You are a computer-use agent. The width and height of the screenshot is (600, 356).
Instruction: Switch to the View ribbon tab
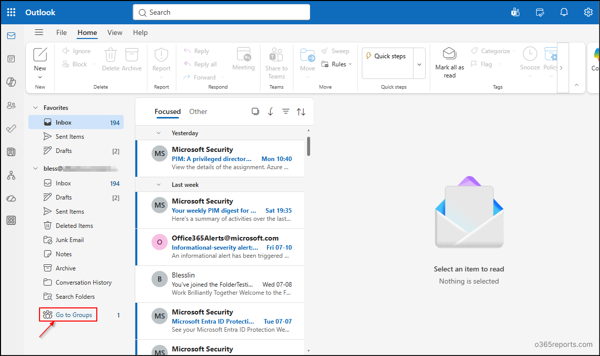click(x=115, y=32)
